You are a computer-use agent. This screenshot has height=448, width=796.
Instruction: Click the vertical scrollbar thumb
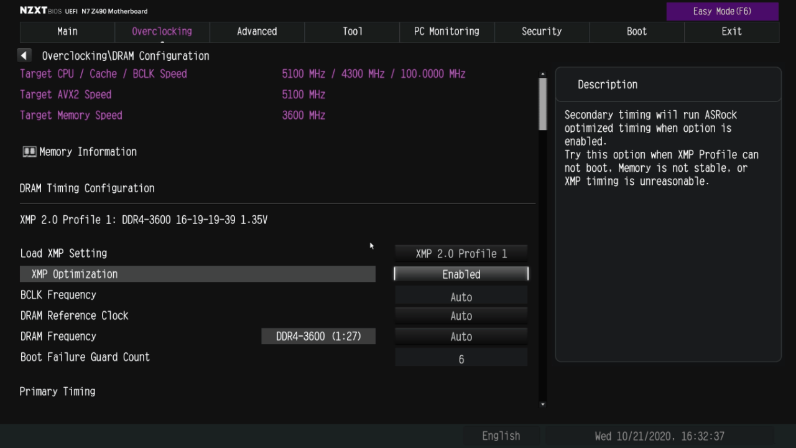(x=542, y=104)
